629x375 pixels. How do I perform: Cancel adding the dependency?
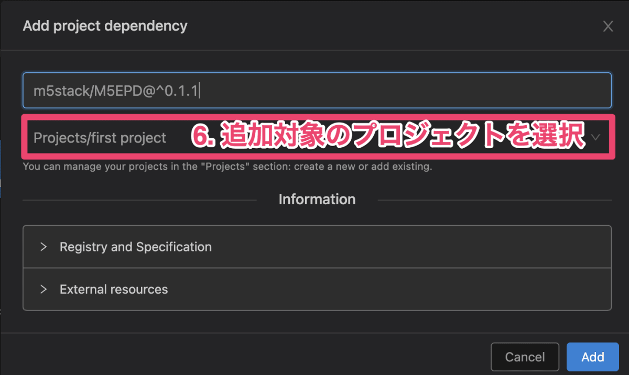[x=525, y=357]
